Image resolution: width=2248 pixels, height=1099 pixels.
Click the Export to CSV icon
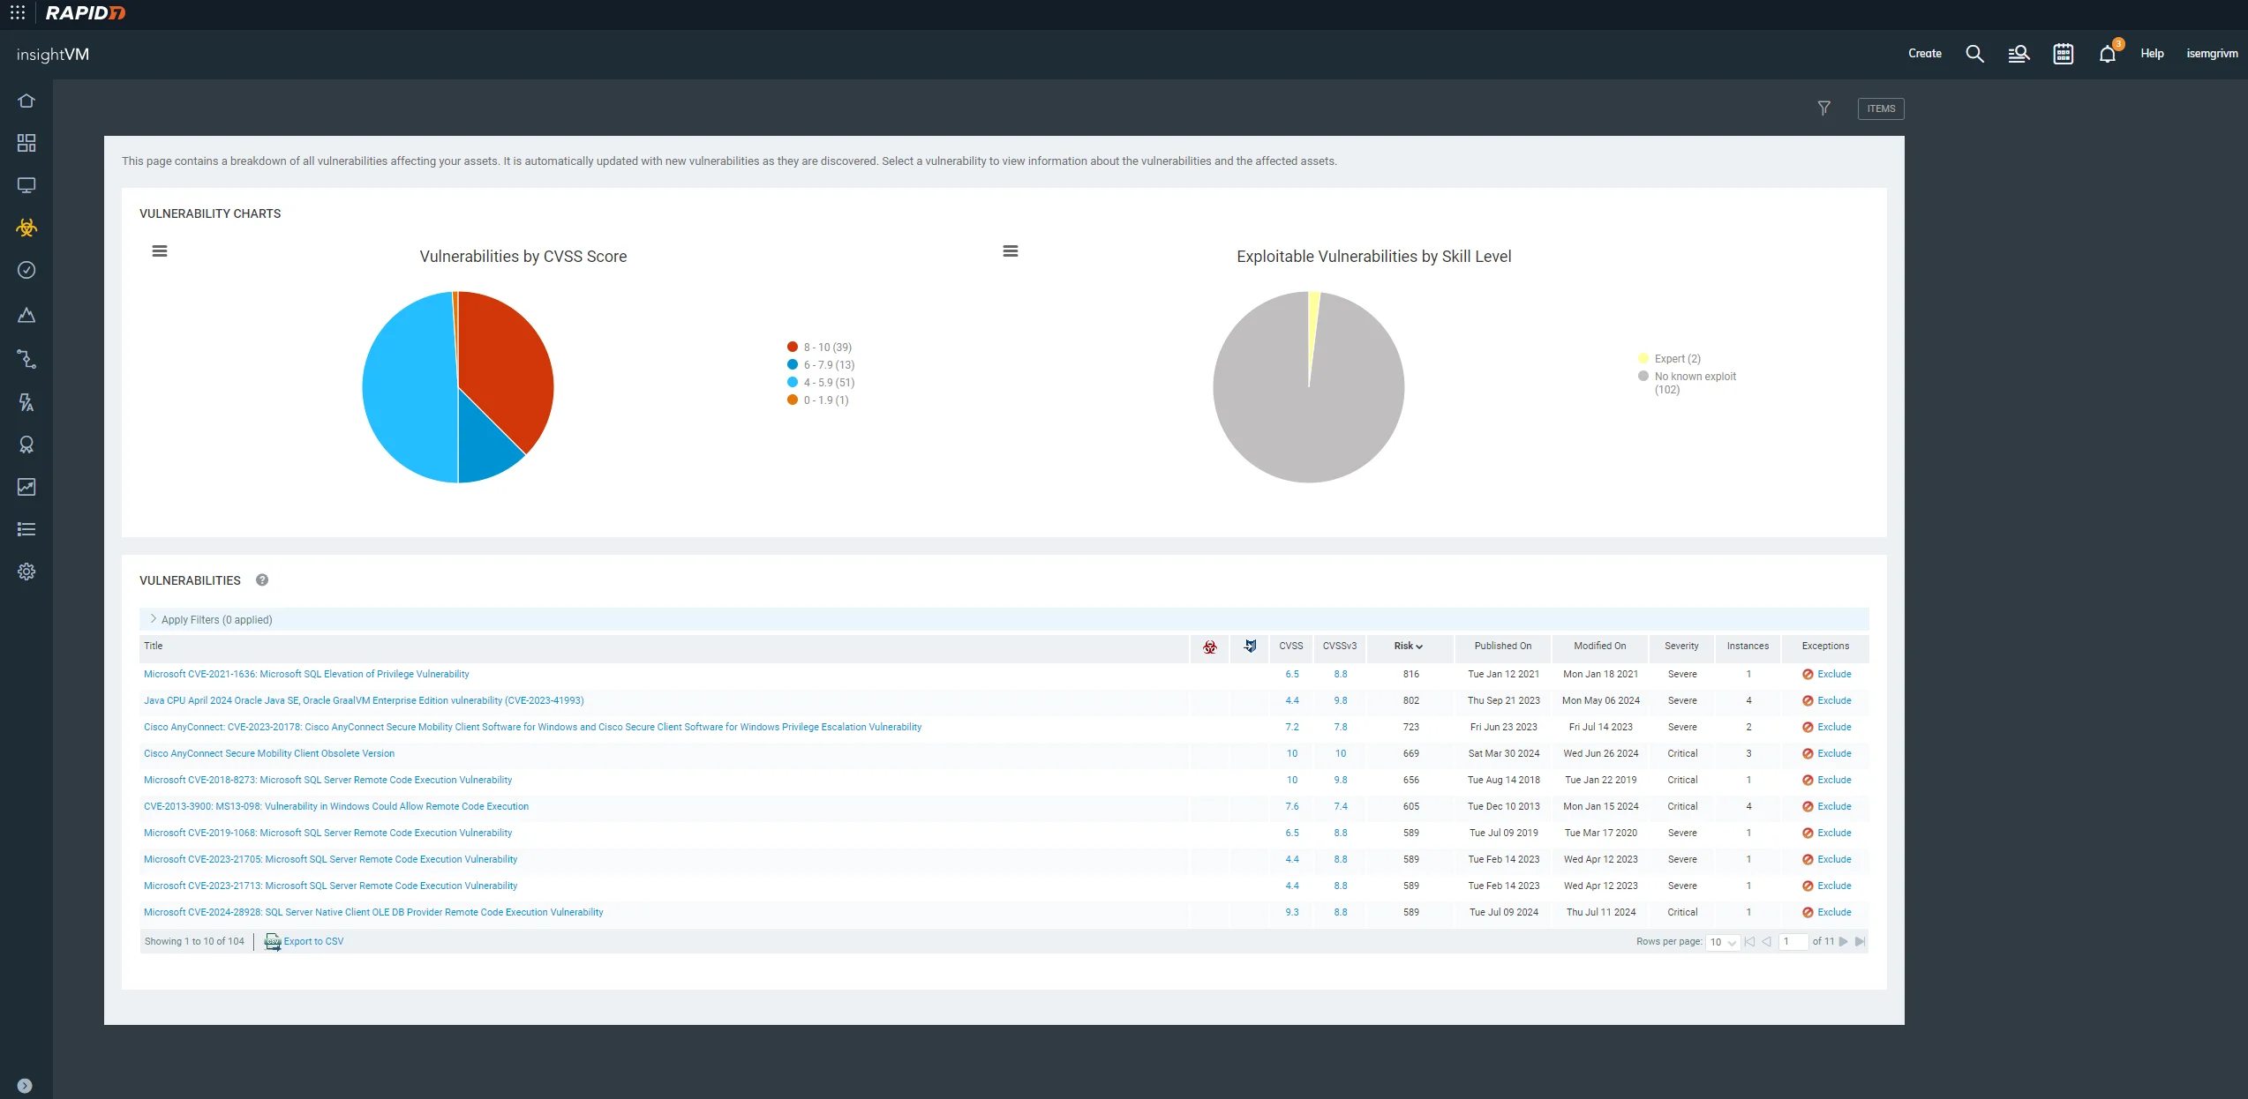click(x=273, y=942)
